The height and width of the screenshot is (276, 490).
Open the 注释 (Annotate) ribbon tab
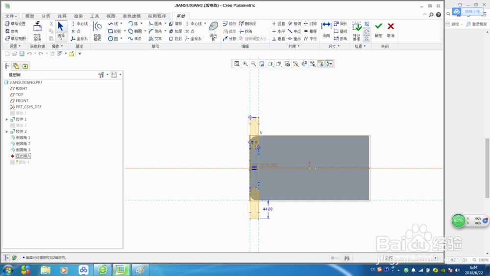(62, 16)
